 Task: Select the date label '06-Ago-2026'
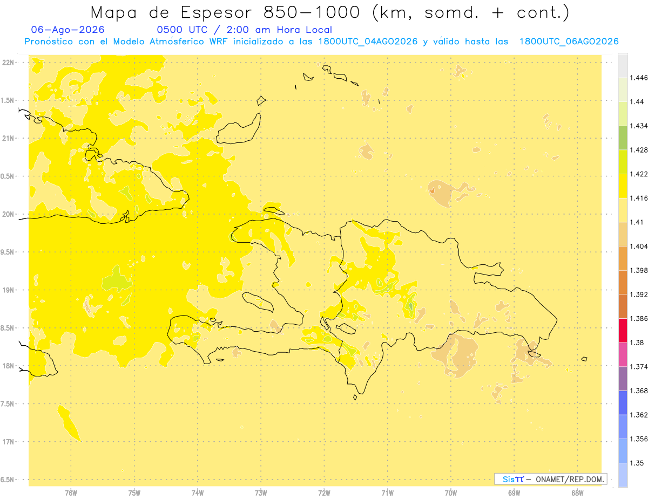coord(68,30)
